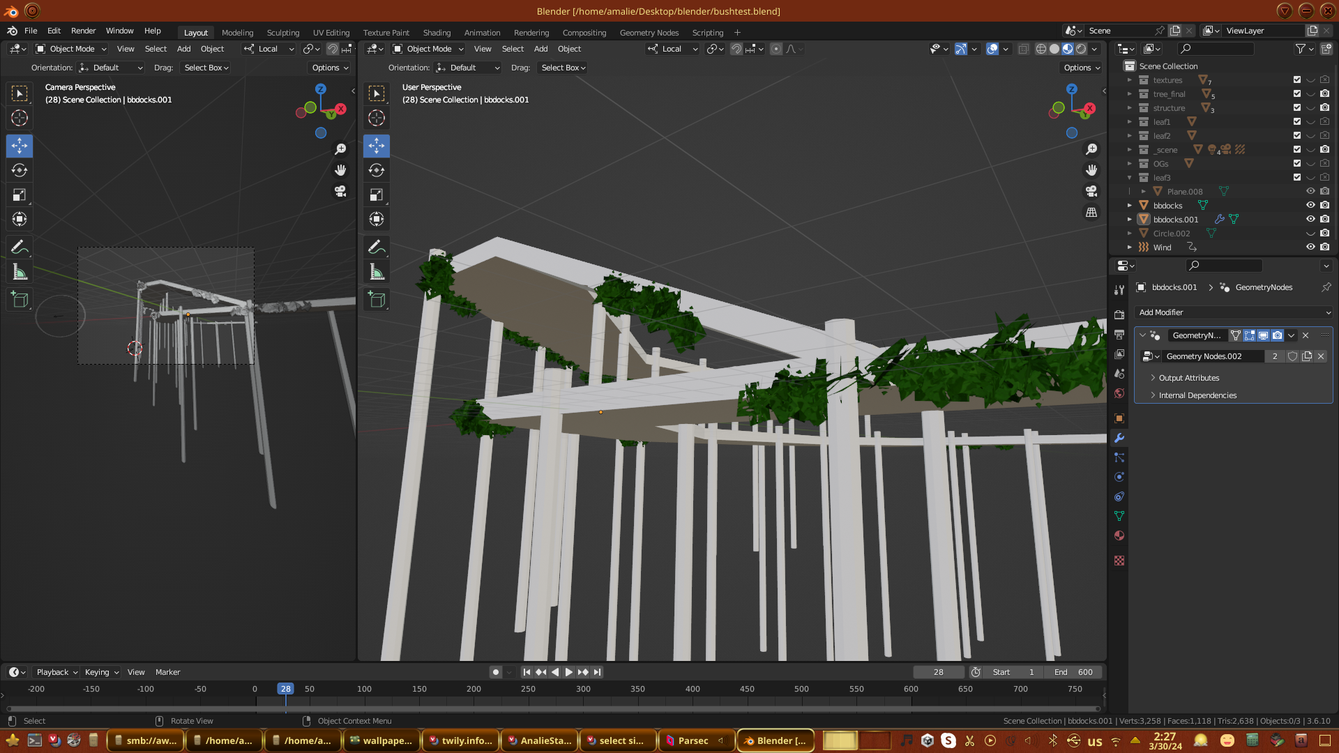Screen dimensions: 1339x753
Task: Open the Modifier properties wrench tab
Action: click(1119, 438)
